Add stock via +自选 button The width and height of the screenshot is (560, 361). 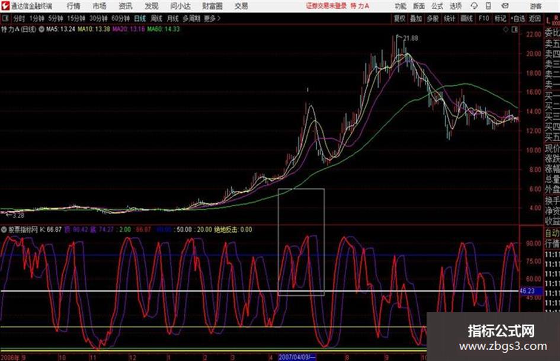tap(518, 18)
